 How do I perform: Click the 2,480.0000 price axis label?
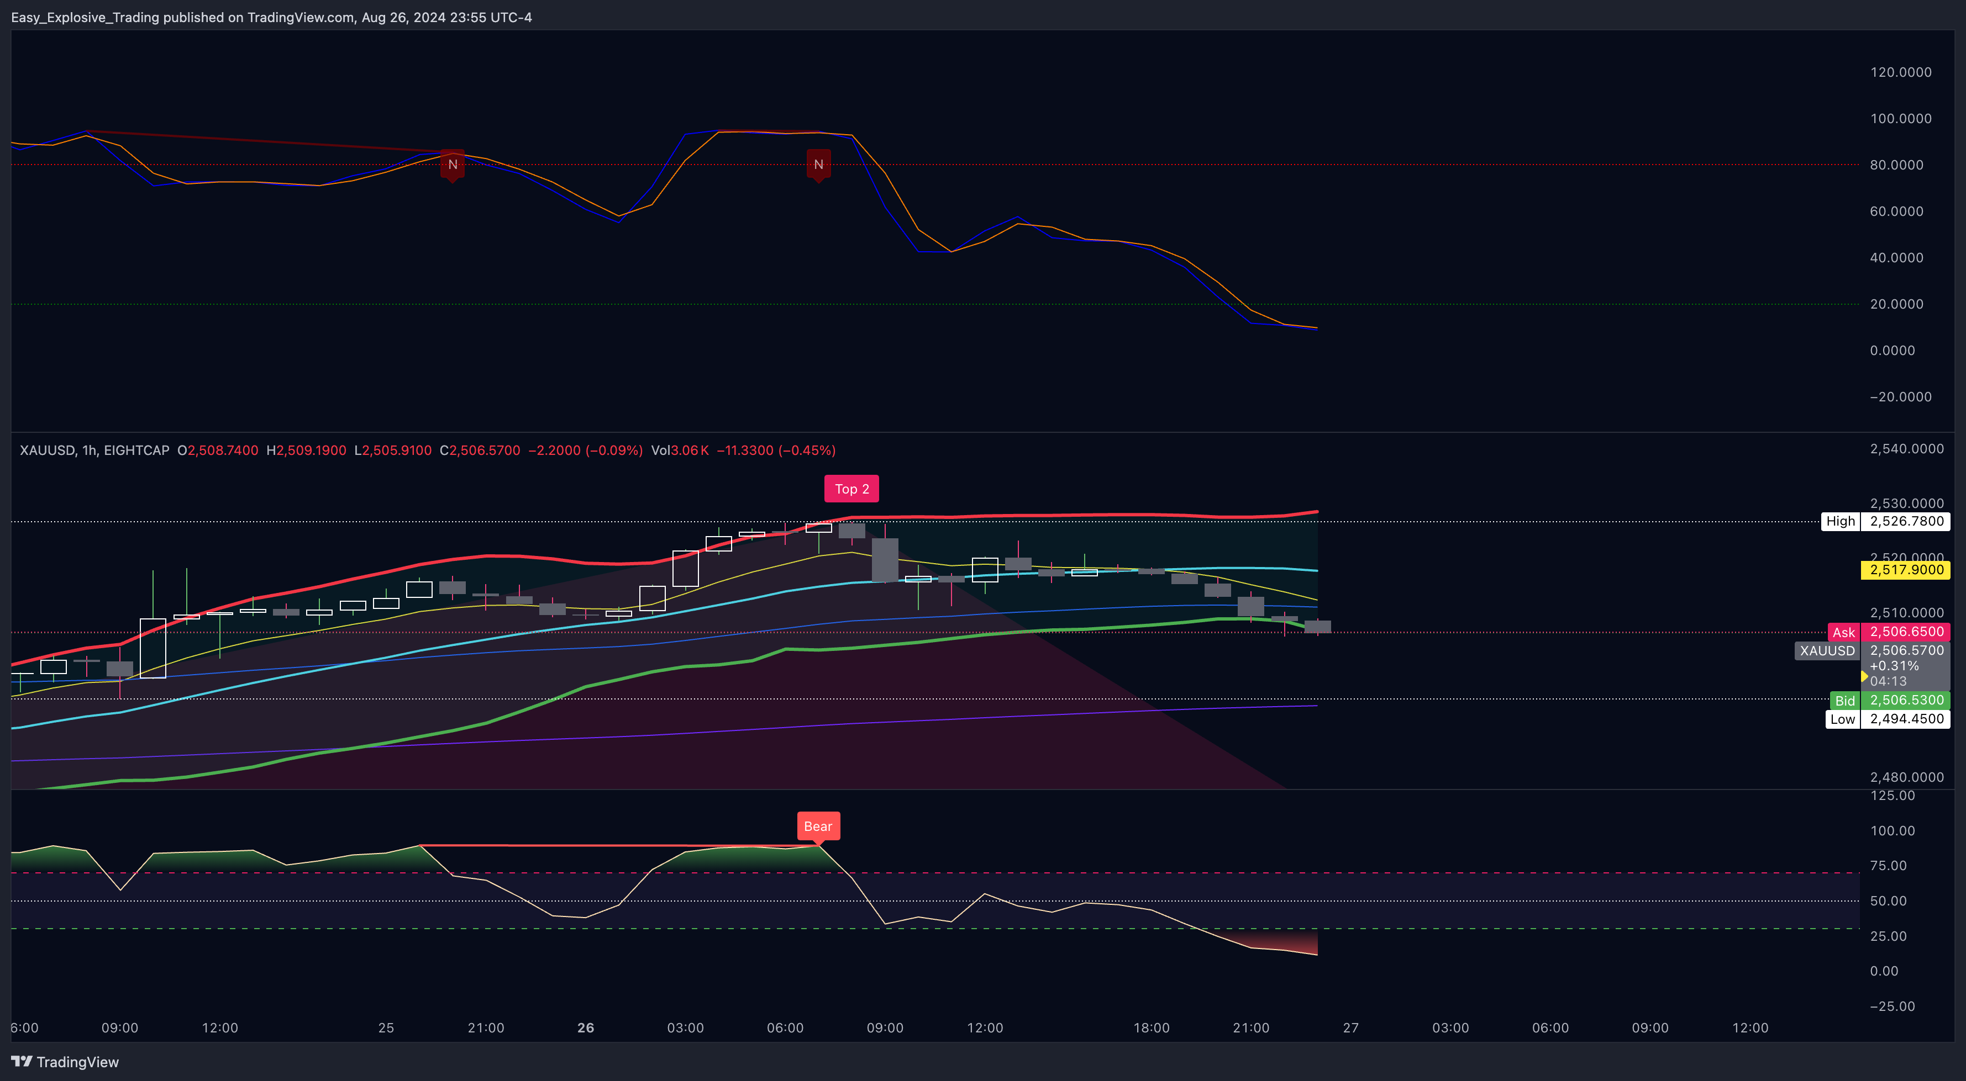(1906, 777)
